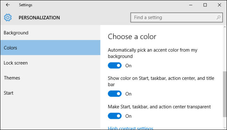Click the vertical scrollbar thumb

pos(225,94)
